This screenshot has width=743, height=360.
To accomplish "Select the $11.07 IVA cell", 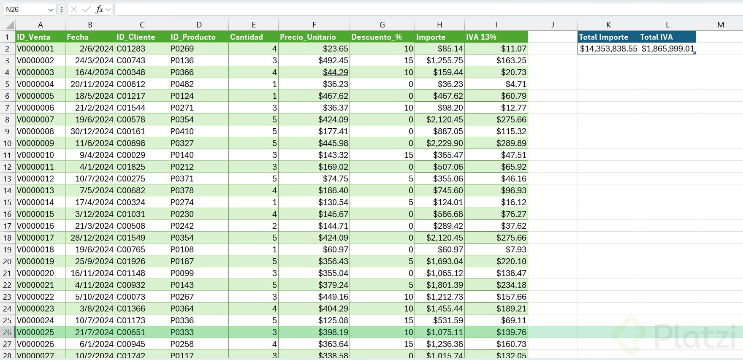I will pyautogui.click(x=496, y=49).
